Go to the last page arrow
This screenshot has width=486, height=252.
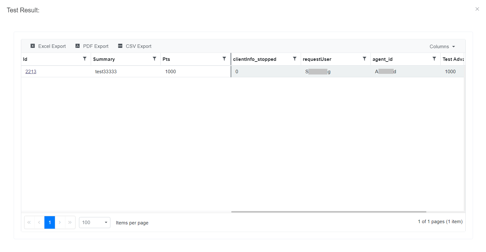[x=70, y=223]
